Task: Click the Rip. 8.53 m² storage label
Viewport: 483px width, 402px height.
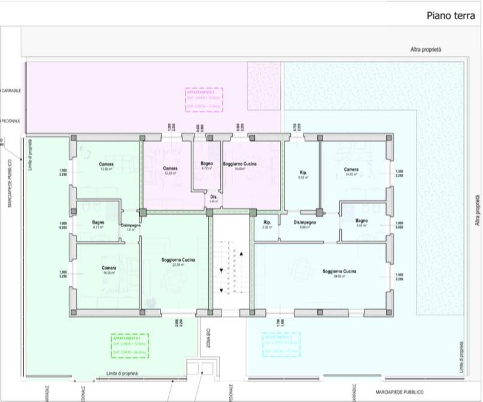Action: tap(303, 175)
